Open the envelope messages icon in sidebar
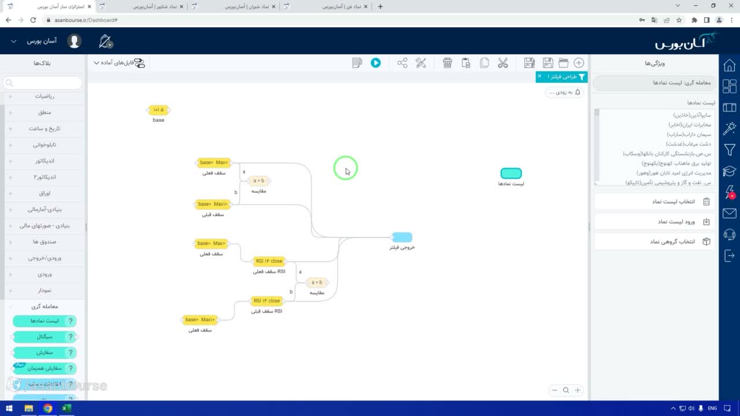Viewport: 740px width, 416px height. 730,214
